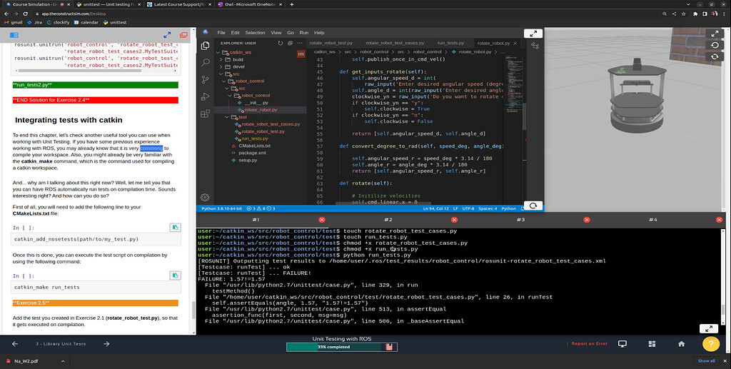The image size is (731, 369).
Task: Open the Help menu
Action: [x=319, y=33]
